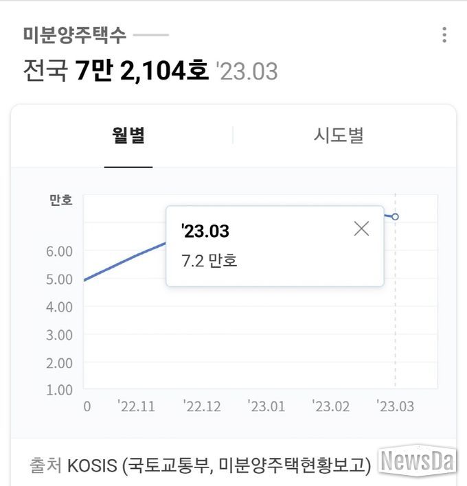Click the '22.12 x-axis label
Image resolution: width=467 pixels, height=486 pixels.
point(202,406)
